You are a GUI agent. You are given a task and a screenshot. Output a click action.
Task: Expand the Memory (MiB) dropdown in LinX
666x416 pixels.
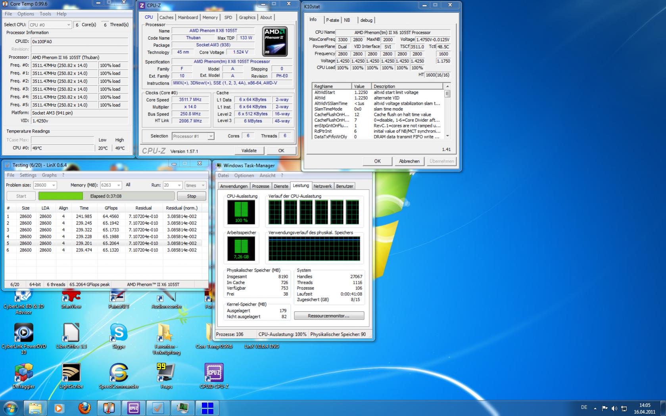tap(111, 185)
